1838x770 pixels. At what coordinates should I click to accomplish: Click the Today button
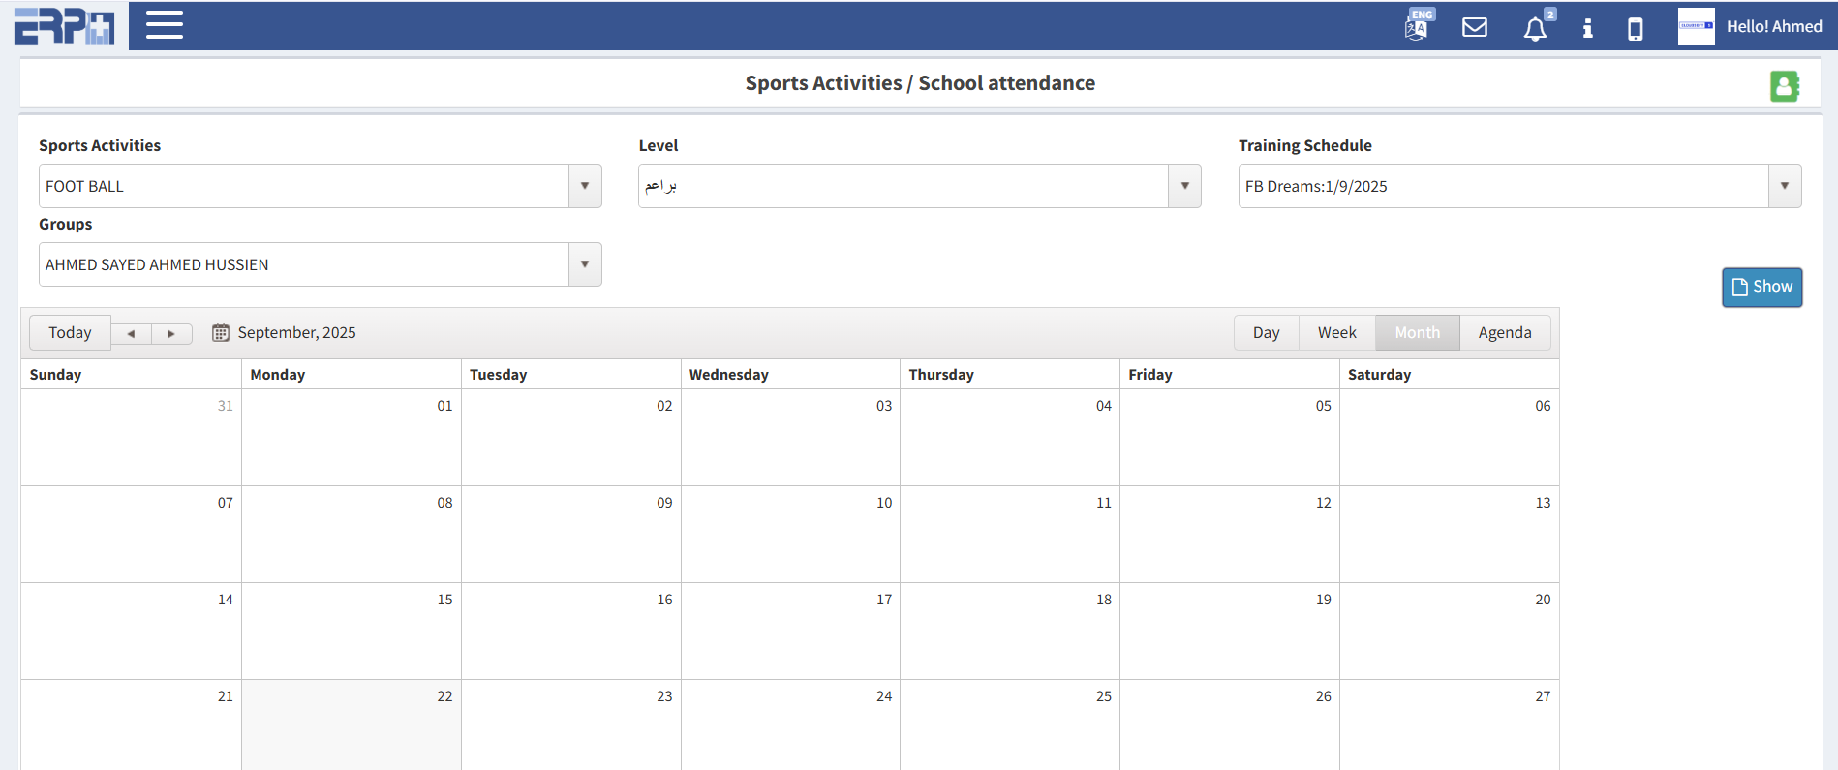click(x=70, y=333)
